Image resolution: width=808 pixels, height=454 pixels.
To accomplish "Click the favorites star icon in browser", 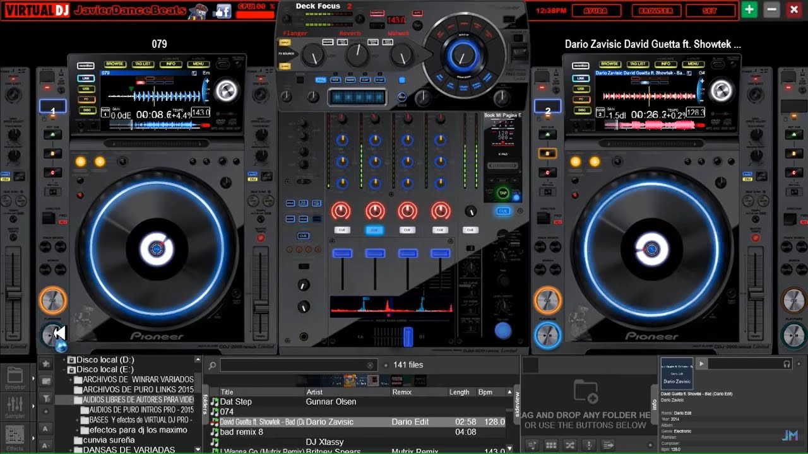I will pos(46,364).
